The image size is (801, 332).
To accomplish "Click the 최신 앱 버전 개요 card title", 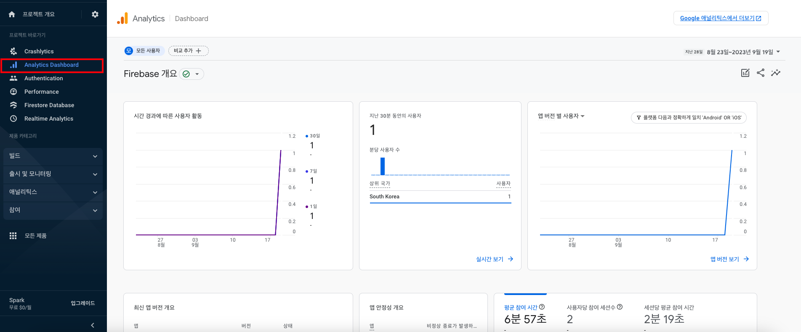I will (154, 308).
